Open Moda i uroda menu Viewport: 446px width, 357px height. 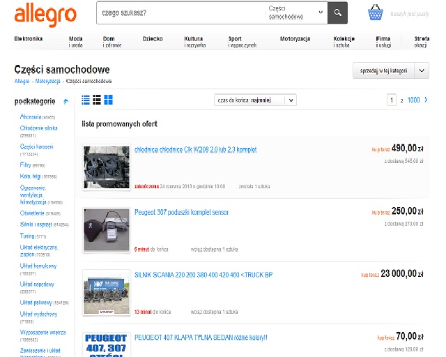(x=76, y=42)
